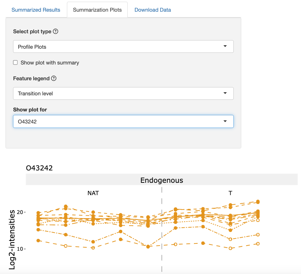Click the NAT condition label in plot
Viewport: 301px width, 274px height.
[93, 193]
